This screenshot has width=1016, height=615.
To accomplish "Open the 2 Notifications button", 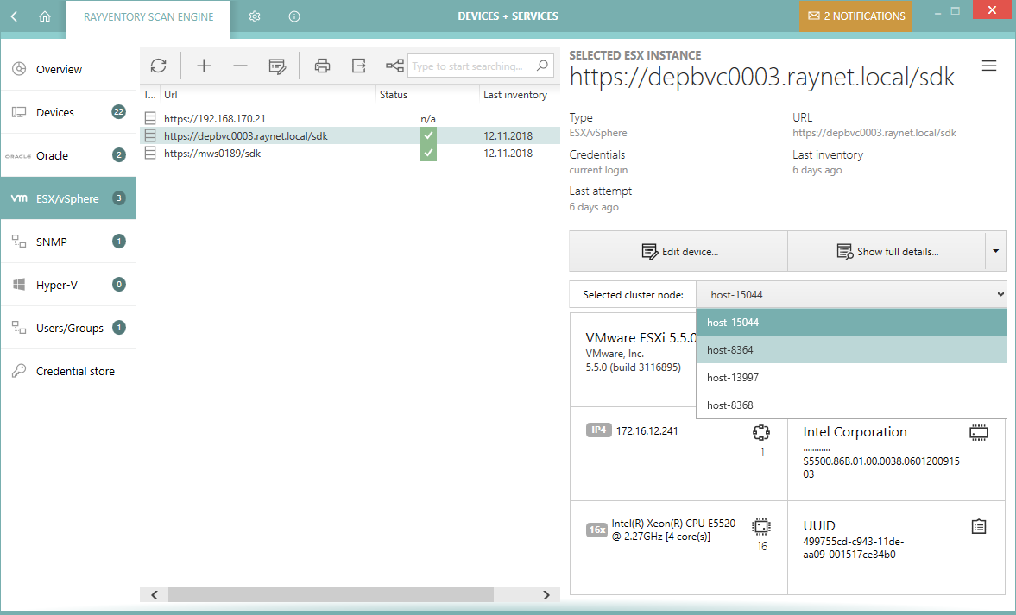I will (x=855, y=16).
